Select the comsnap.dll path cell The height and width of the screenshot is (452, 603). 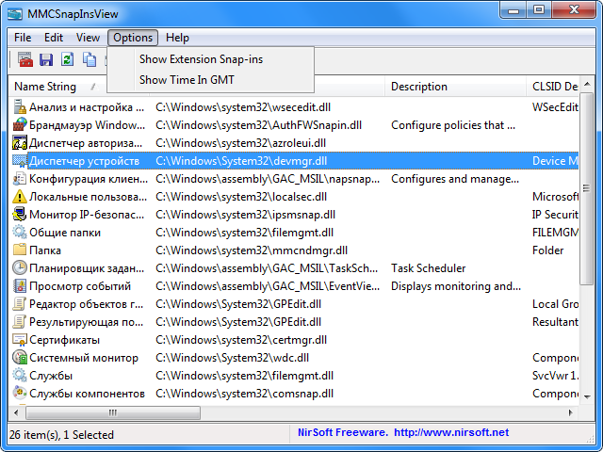[245, 394]
